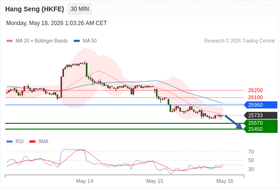The width and height of the screenshot is (279, 189).
Task: Click the 26250 red resistance label
Action: coord(255,90)
